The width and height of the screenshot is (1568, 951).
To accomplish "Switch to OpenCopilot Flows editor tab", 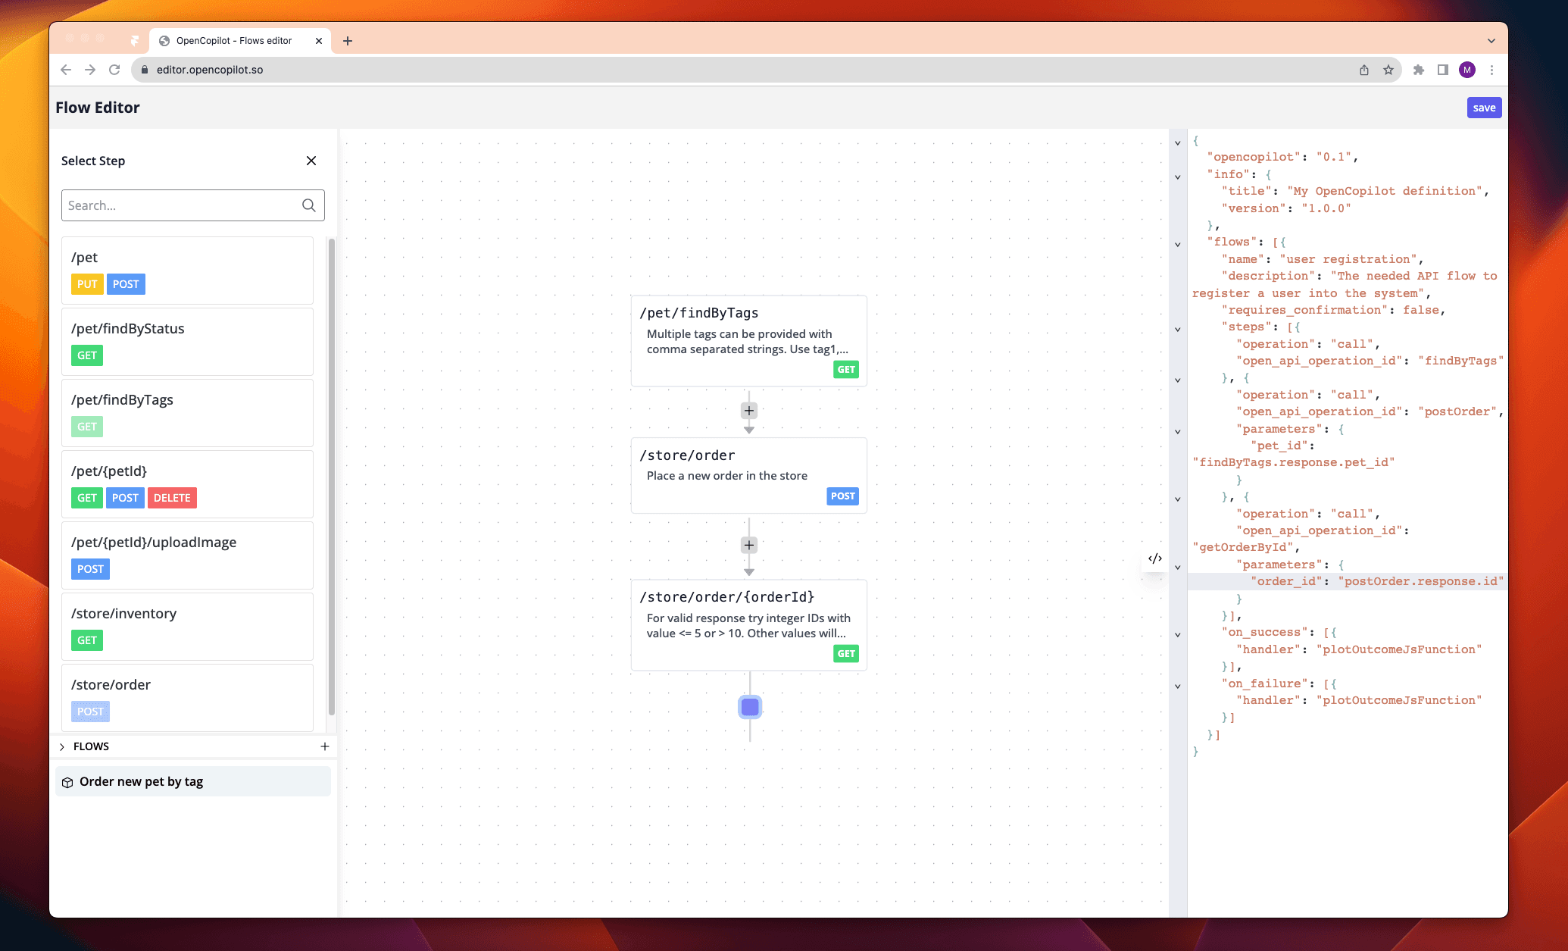I will click(x=233, y=41).
